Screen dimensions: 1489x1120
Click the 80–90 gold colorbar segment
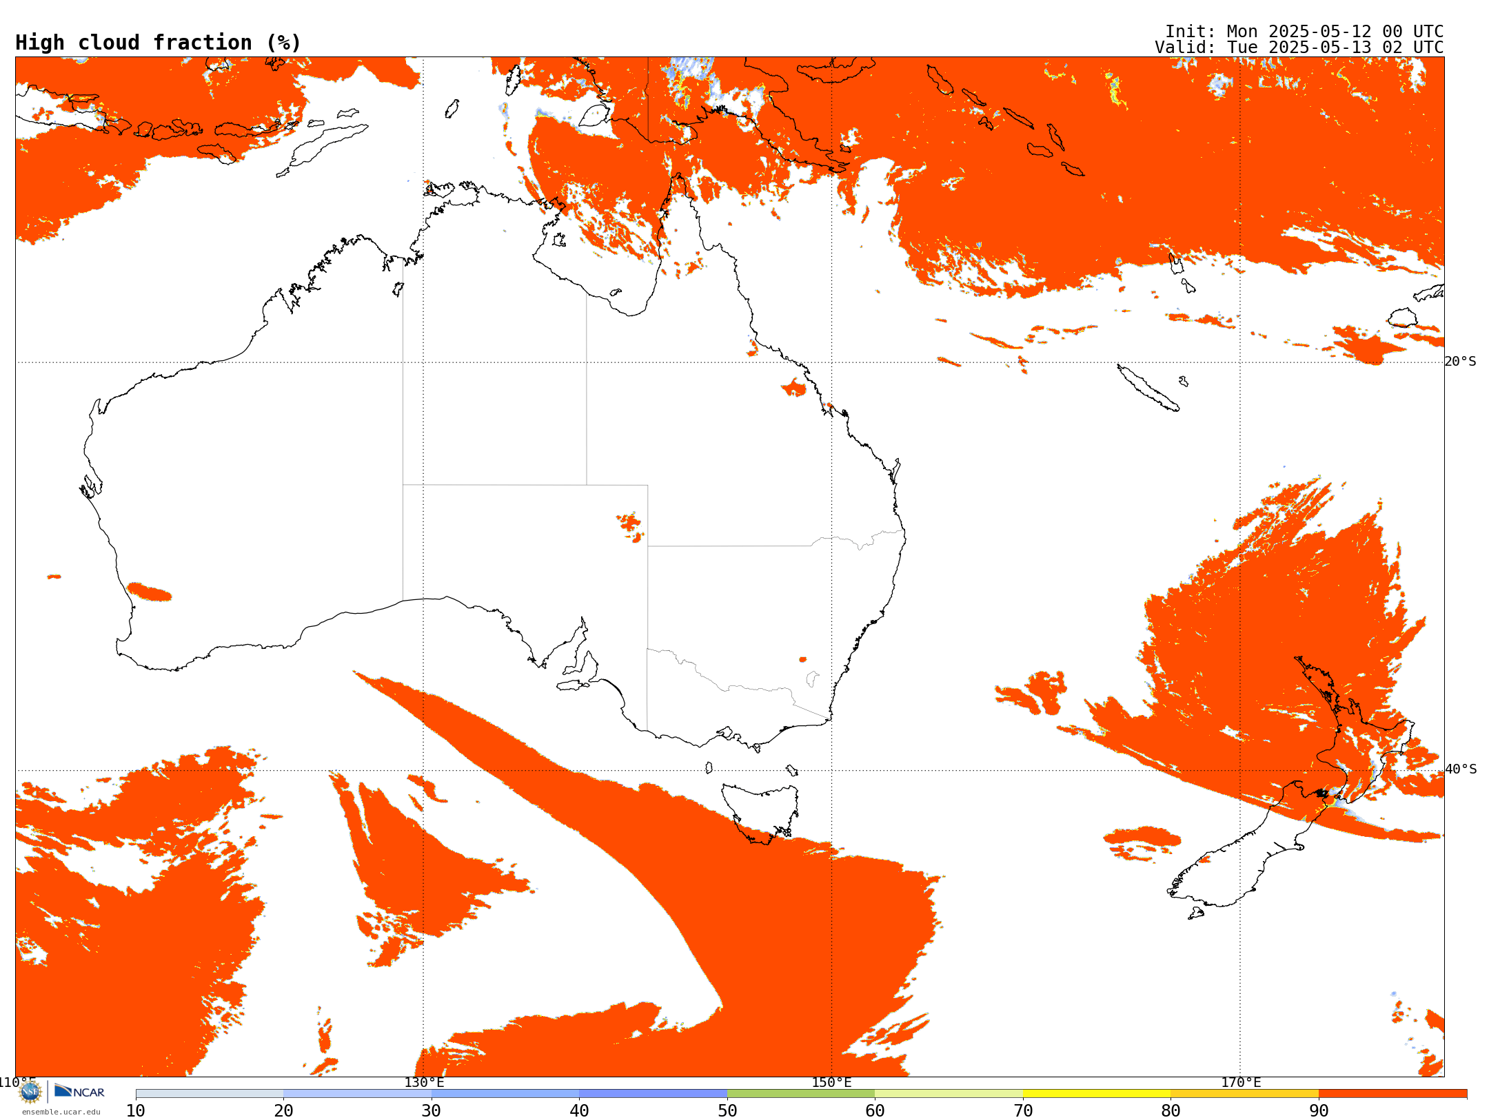pyautogui.click(x=1244, y=1094)
